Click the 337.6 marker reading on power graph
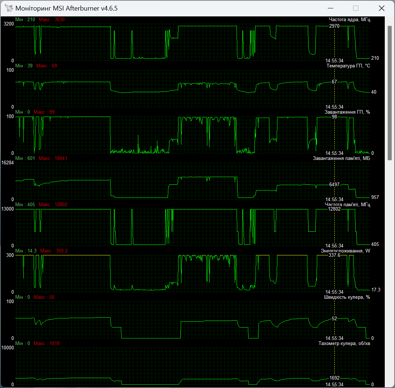Viewport: 395px width, 388px height. click(x=334, y=255)
